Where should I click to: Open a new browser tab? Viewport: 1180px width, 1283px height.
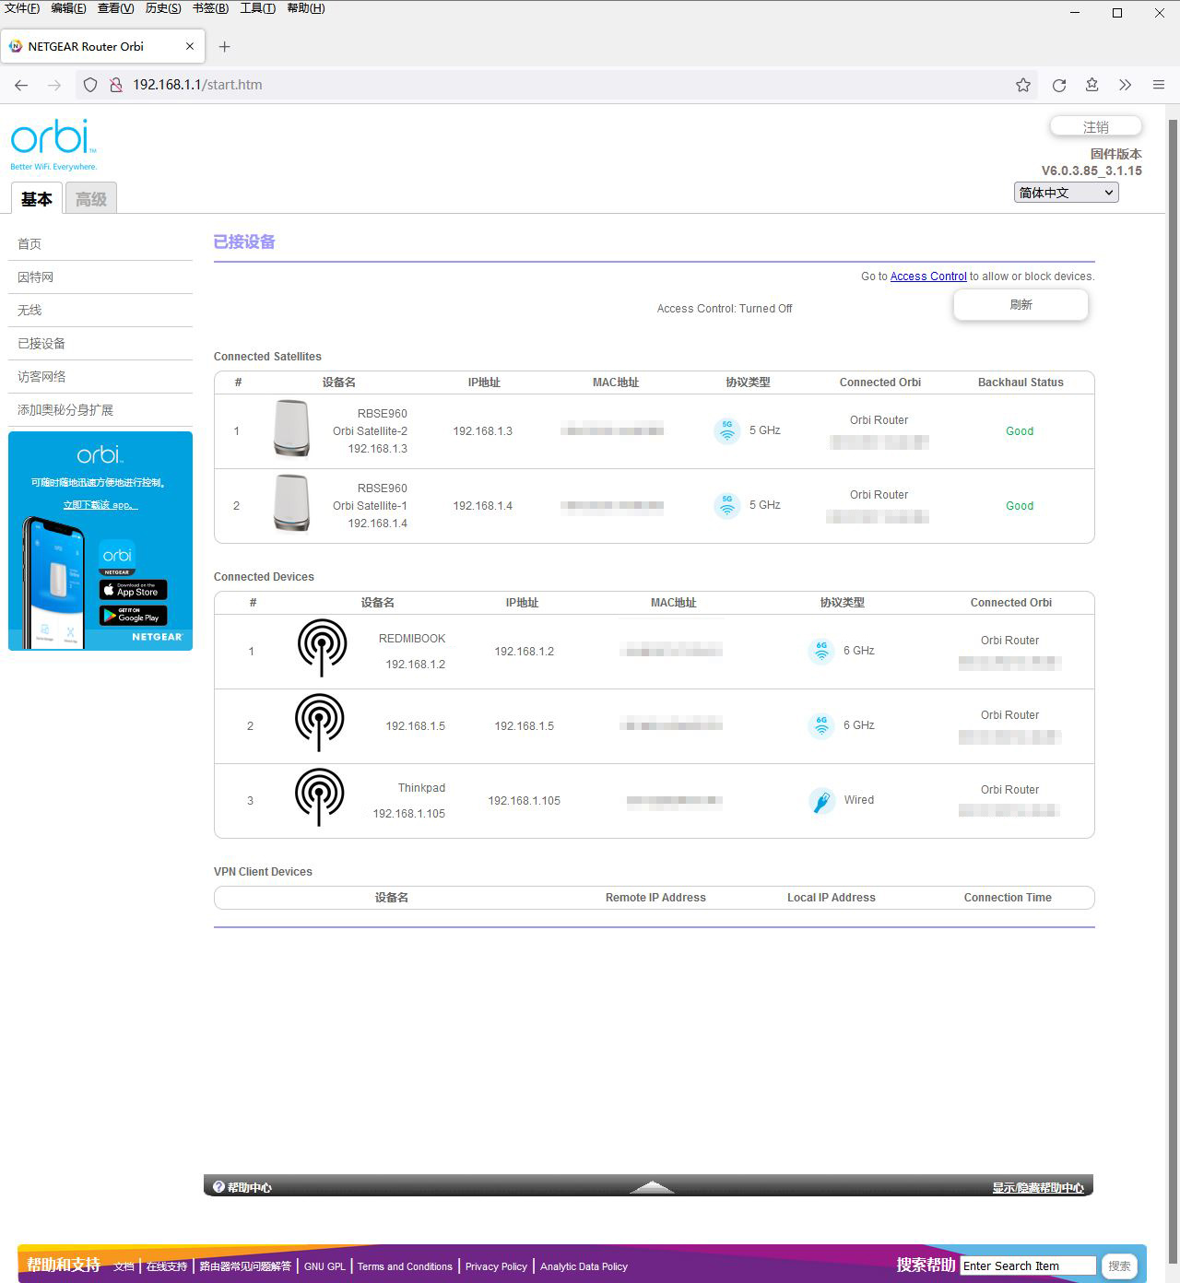click(x=224, y=46)
